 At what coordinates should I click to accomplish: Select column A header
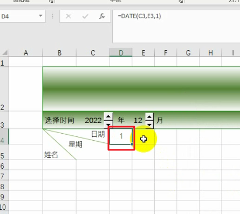pos(26,53)
